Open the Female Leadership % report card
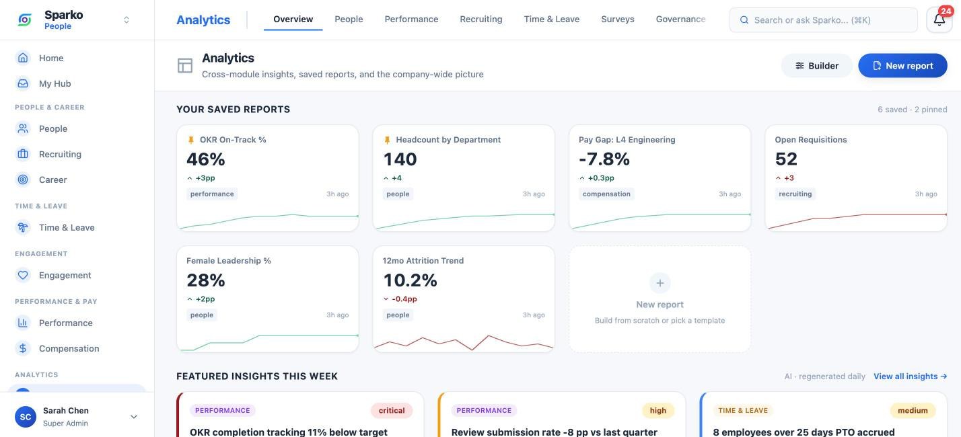The height and width of the screenshot is (437, 961). coord(268,299)
